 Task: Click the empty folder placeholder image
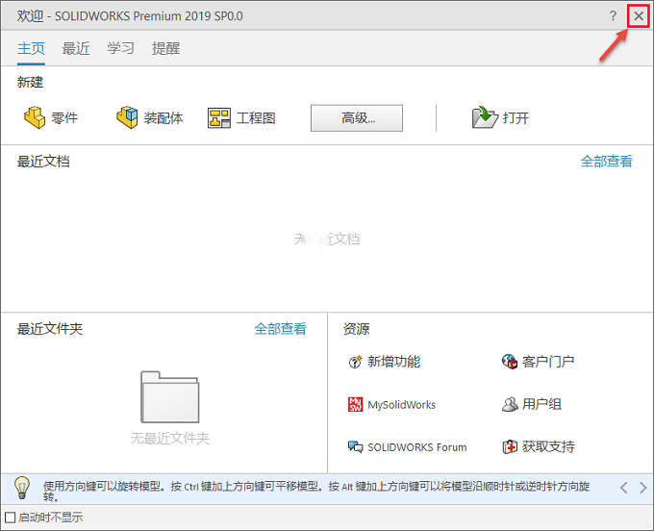tap(170, 396)
